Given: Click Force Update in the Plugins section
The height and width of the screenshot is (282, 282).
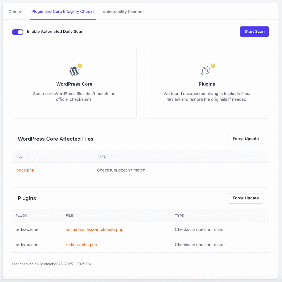Looking at the screenshot, I should pyautogui.click(x=245, y=198).
